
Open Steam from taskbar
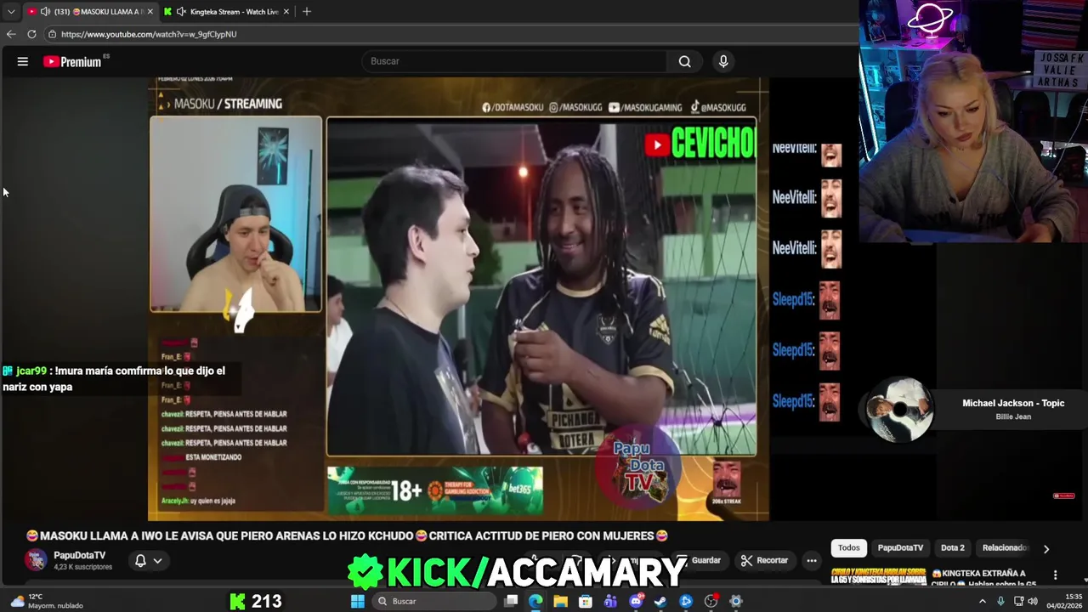point(660,601)
